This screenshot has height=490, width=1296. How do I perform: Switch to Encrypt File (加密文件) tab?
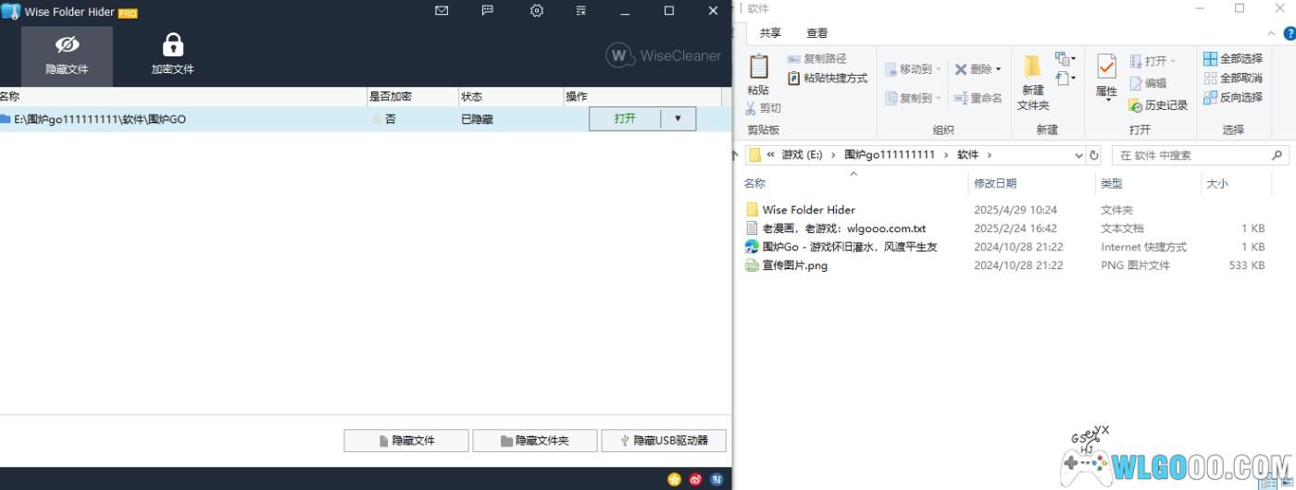[172, 55]
